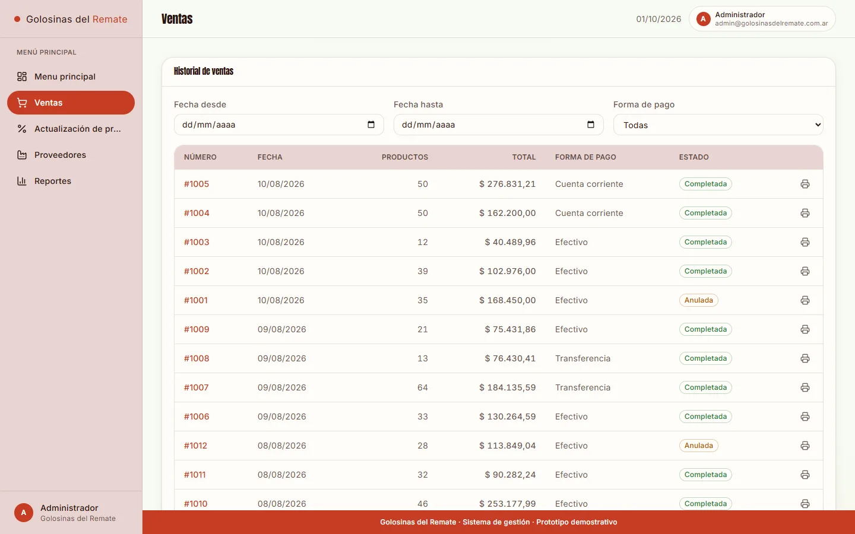The image size is (855, 534).
Task: Open the Fecha desde calendar picker icon
Action: (371, 125)
